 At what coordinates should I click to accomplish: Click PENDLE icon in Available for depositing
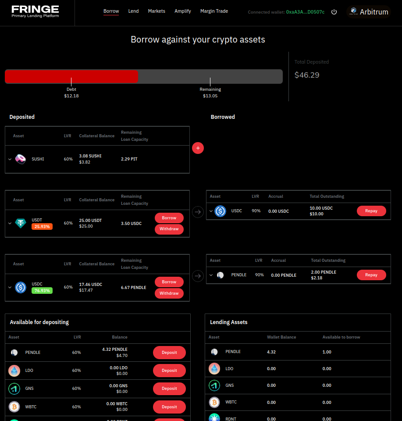coord(14,352)
